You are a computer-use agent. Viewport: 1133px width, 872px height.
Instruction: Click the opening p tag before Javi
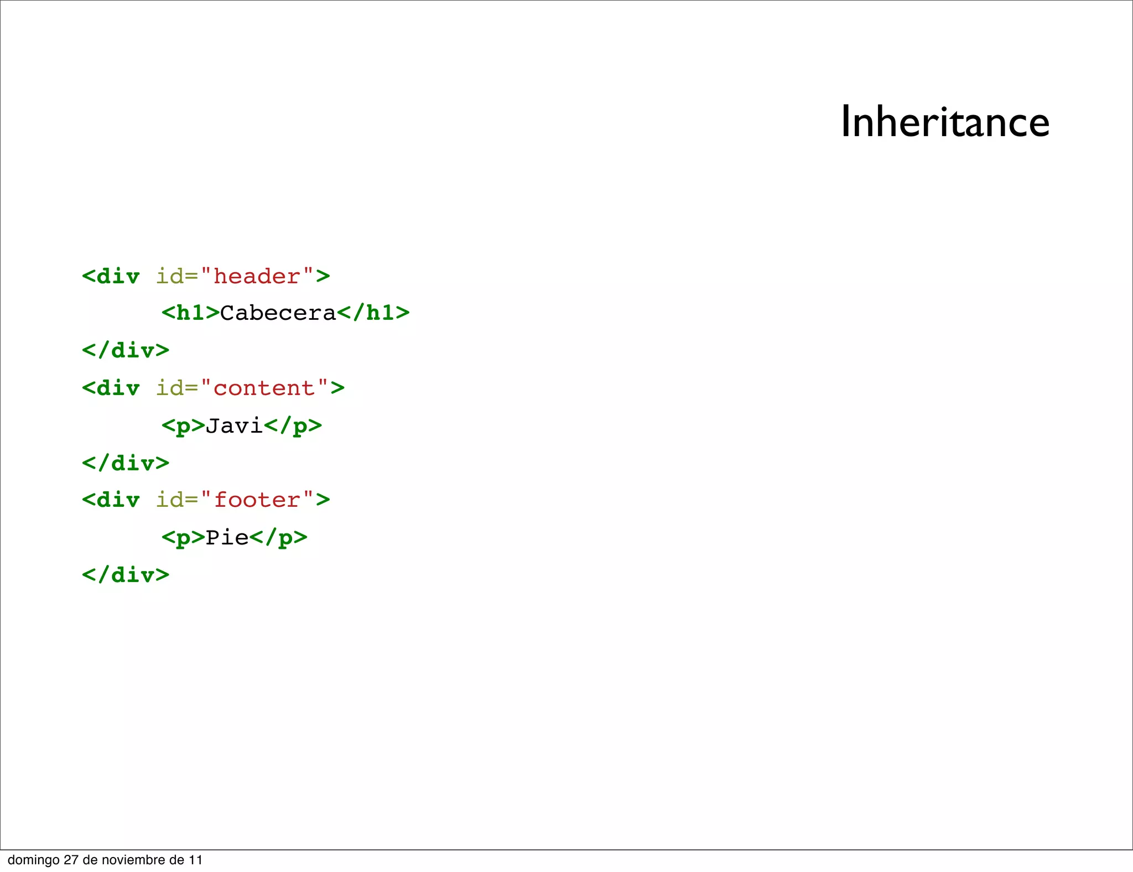183,425
